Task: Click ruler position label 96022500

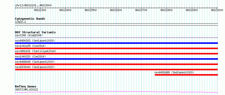Action: tap(91, 10)
